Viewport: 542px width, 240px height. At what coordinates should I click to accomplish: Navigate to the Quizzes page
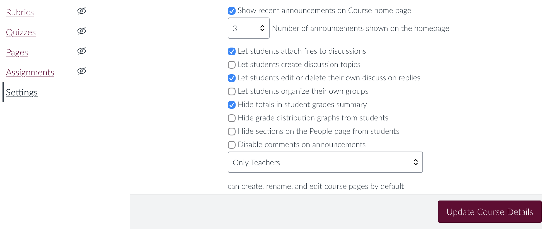coord(21,32)
